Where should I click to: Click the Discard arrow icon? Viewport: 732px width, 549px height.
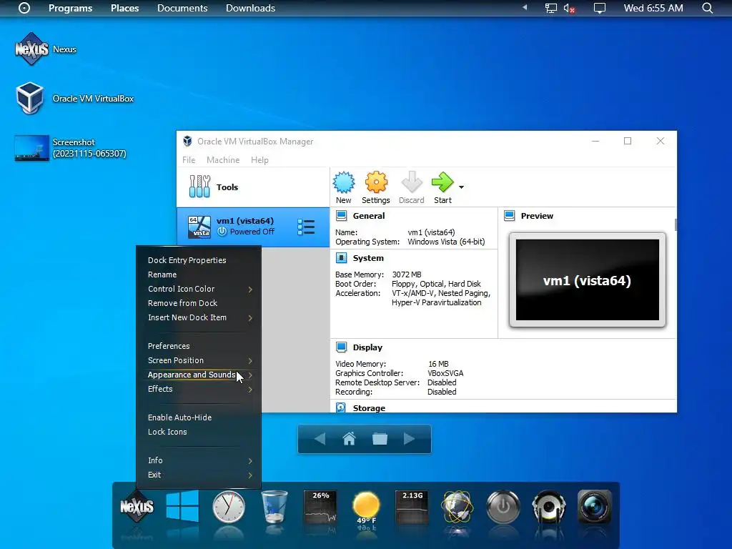(411, 182)
